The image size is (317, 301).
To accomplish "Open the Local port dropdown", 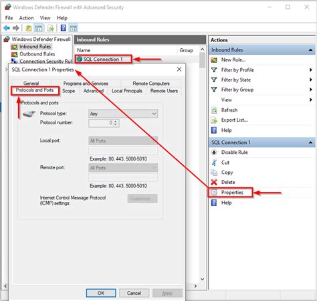I will pos(123,140).
